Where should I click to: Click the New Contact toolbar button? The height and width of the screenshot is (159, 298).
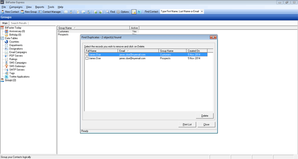tap(10, 12)
